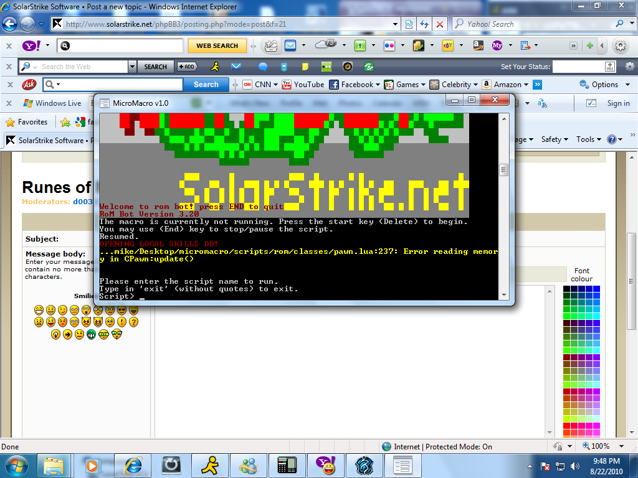Open Yahoo toolbar settings gear
The image size is (638, 478).
click(620, 45)
